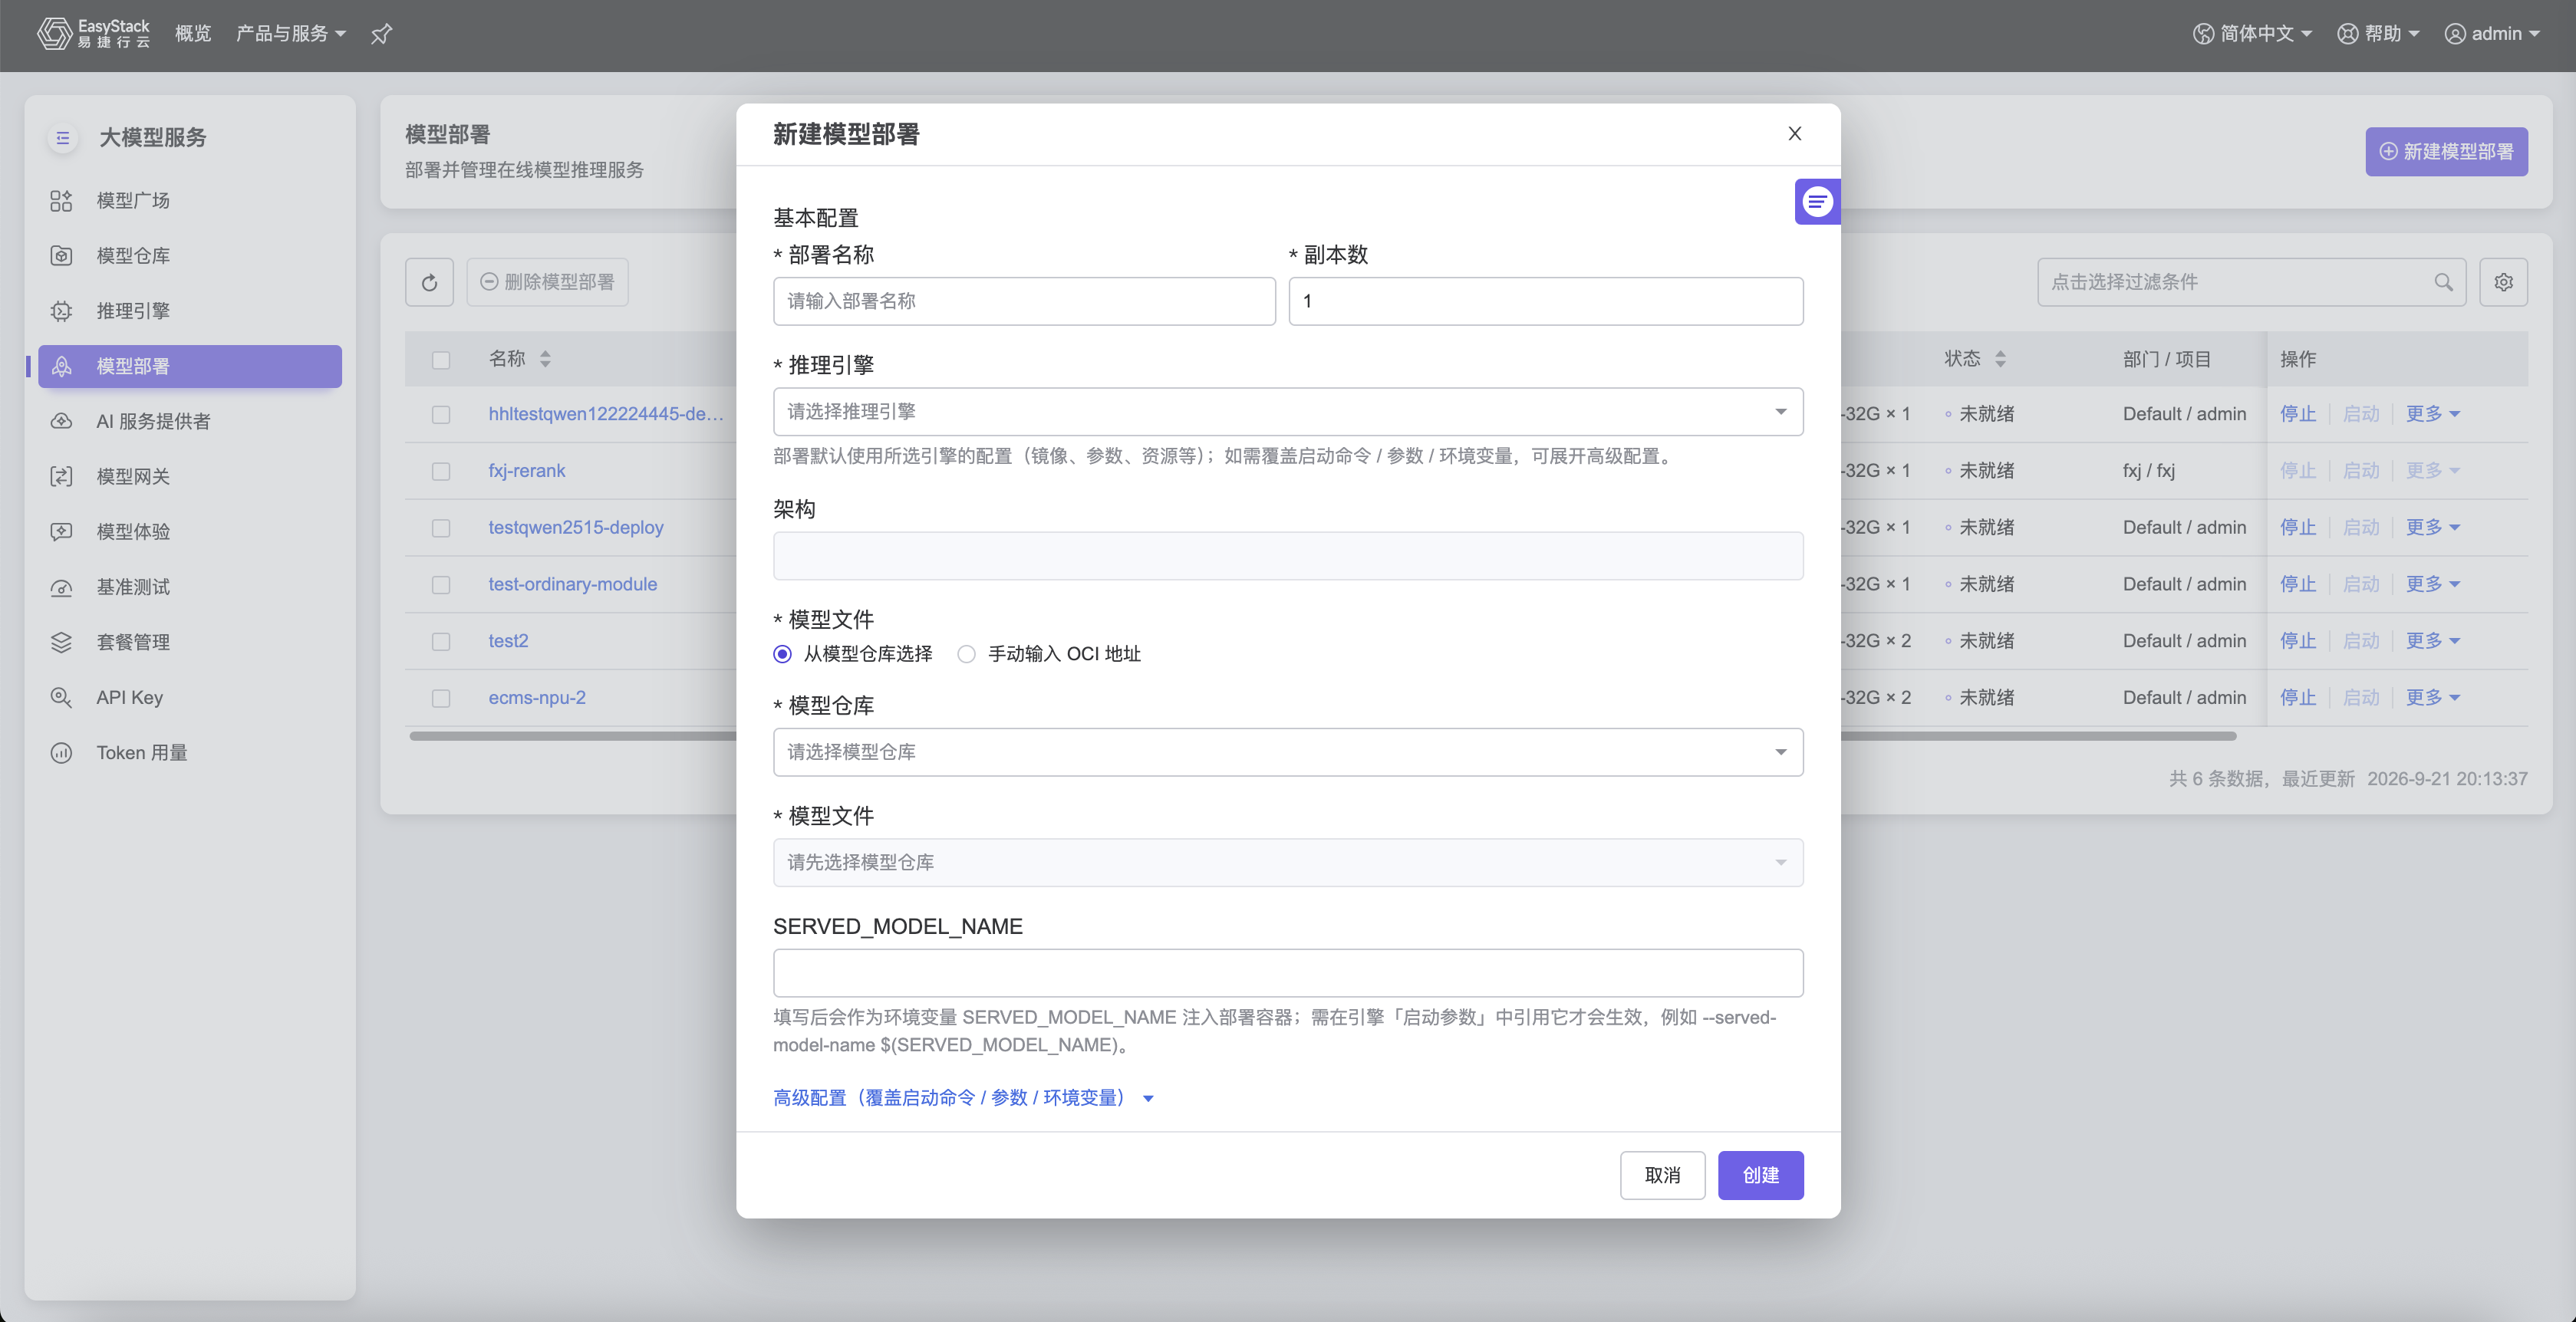
Task: Open the 推理引擎 dropdown
Action: [x=1288, y=412]
